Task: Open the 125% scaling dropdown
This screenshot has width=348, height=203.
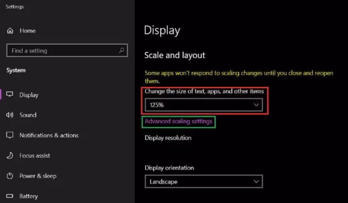Action: pos(204,105)
